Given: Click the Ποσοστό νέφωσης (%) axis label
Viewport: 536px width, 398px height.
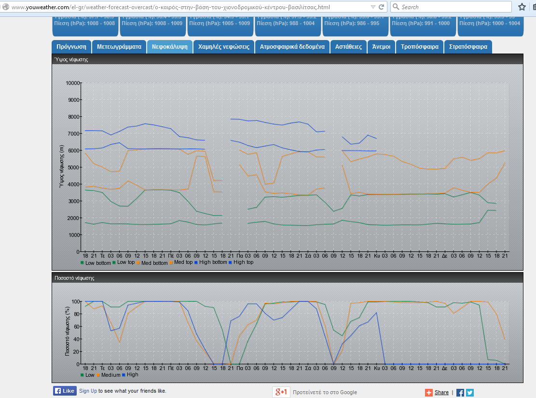Looking at the screenshot, I should click(x=67, y=331).
